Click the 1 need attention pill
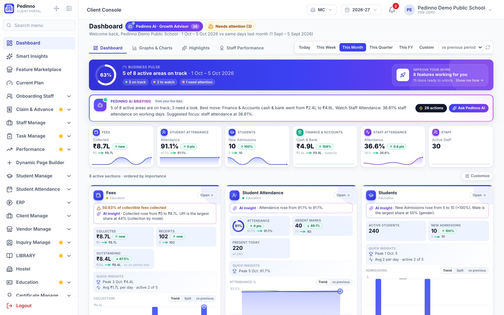 coord(198,82)
